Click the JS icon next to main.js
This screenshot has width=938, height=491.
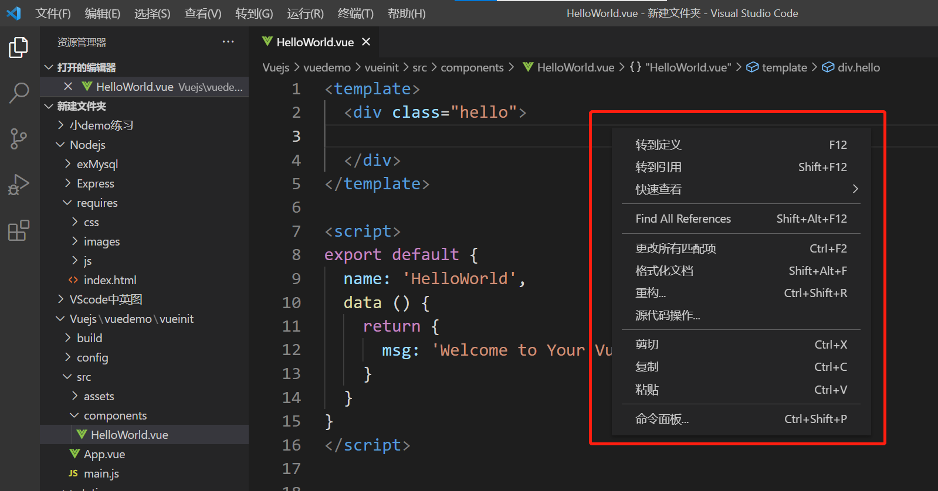(x=73, y=473)
